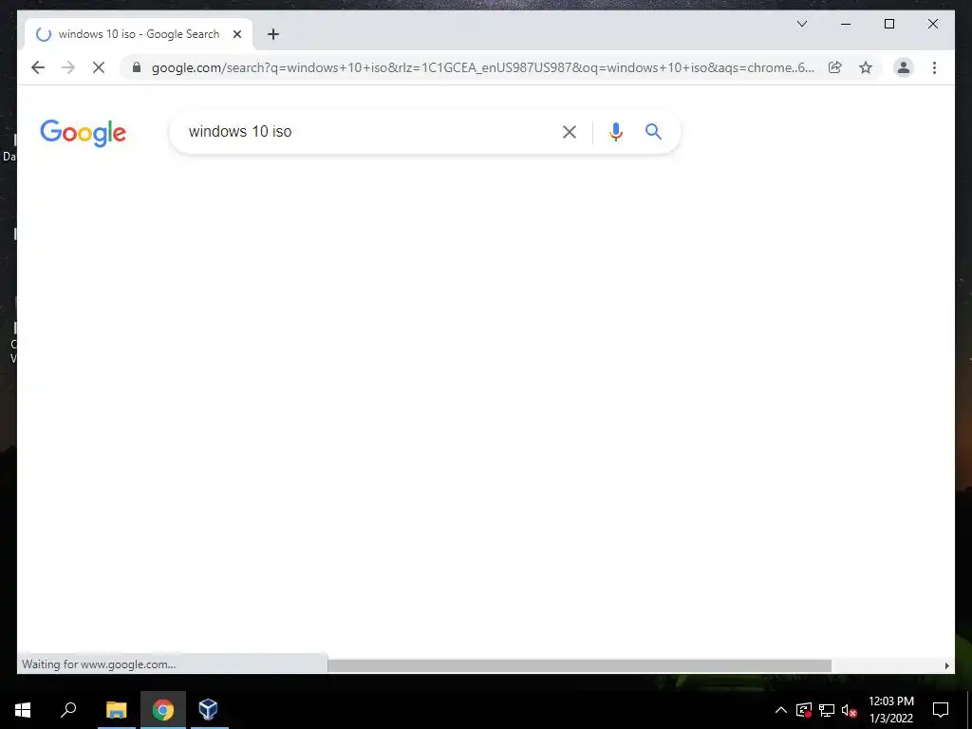Screen dimensions: 972x729
Task: Close the Google Search tab
Action: pos(236,34)
